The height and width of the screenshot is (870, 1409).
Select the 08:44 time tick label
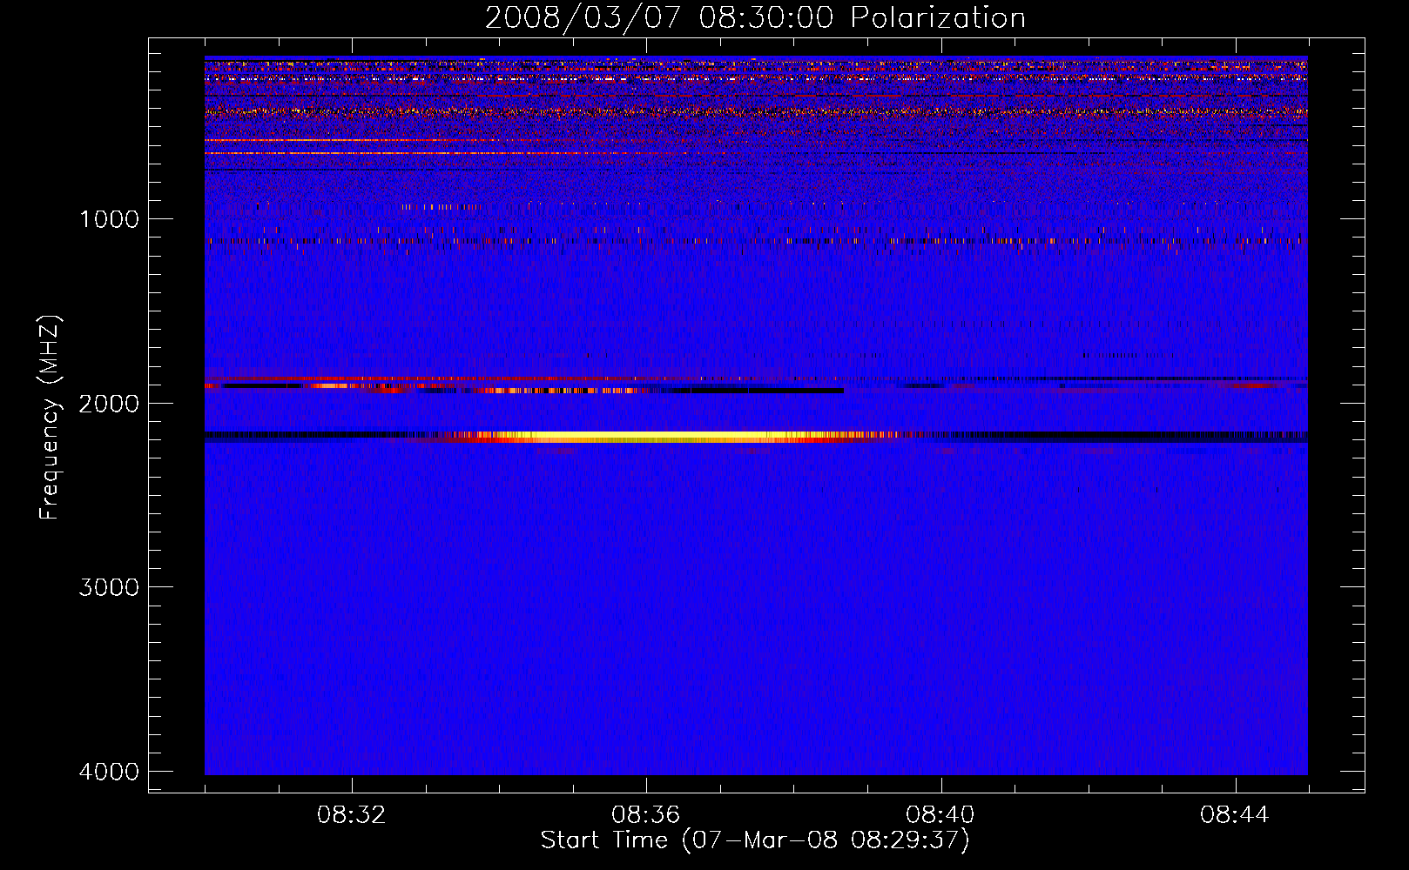point(1235,815)
